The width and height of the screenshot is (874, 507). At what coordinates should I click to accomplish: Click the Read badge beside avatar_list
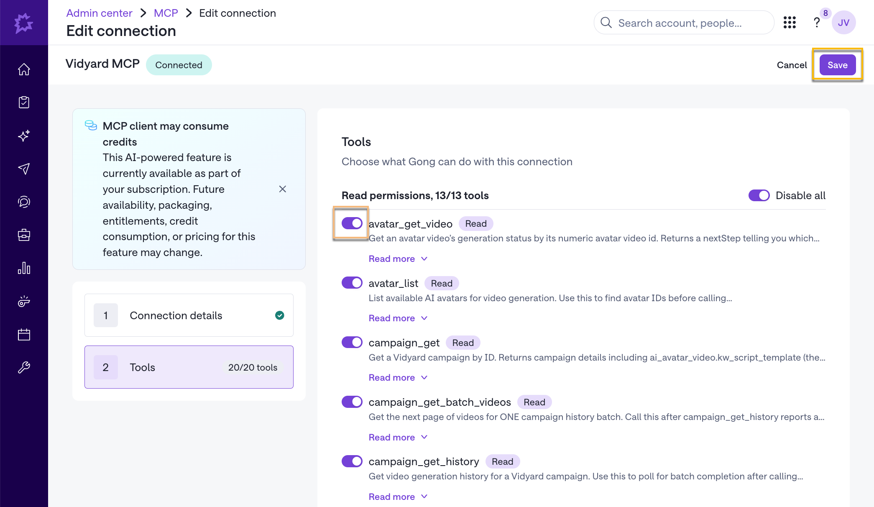tap(442, 283)
